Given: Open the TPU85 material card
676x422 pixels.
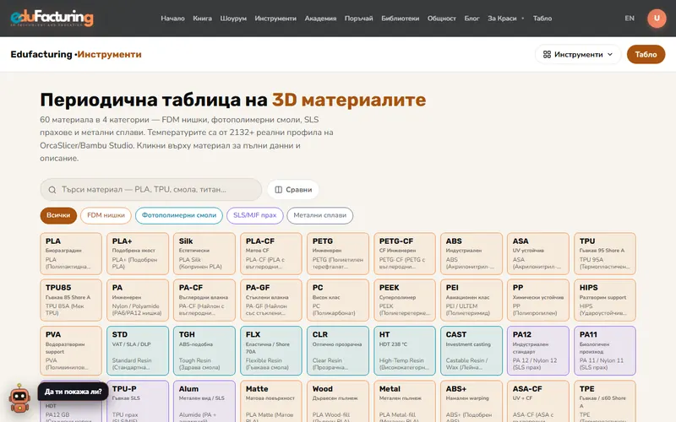Looking at the screenshot, I should pos(71,300).
